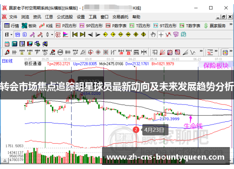Click the angle lines tool icon

pyautogui.click(x=185, y=52)
